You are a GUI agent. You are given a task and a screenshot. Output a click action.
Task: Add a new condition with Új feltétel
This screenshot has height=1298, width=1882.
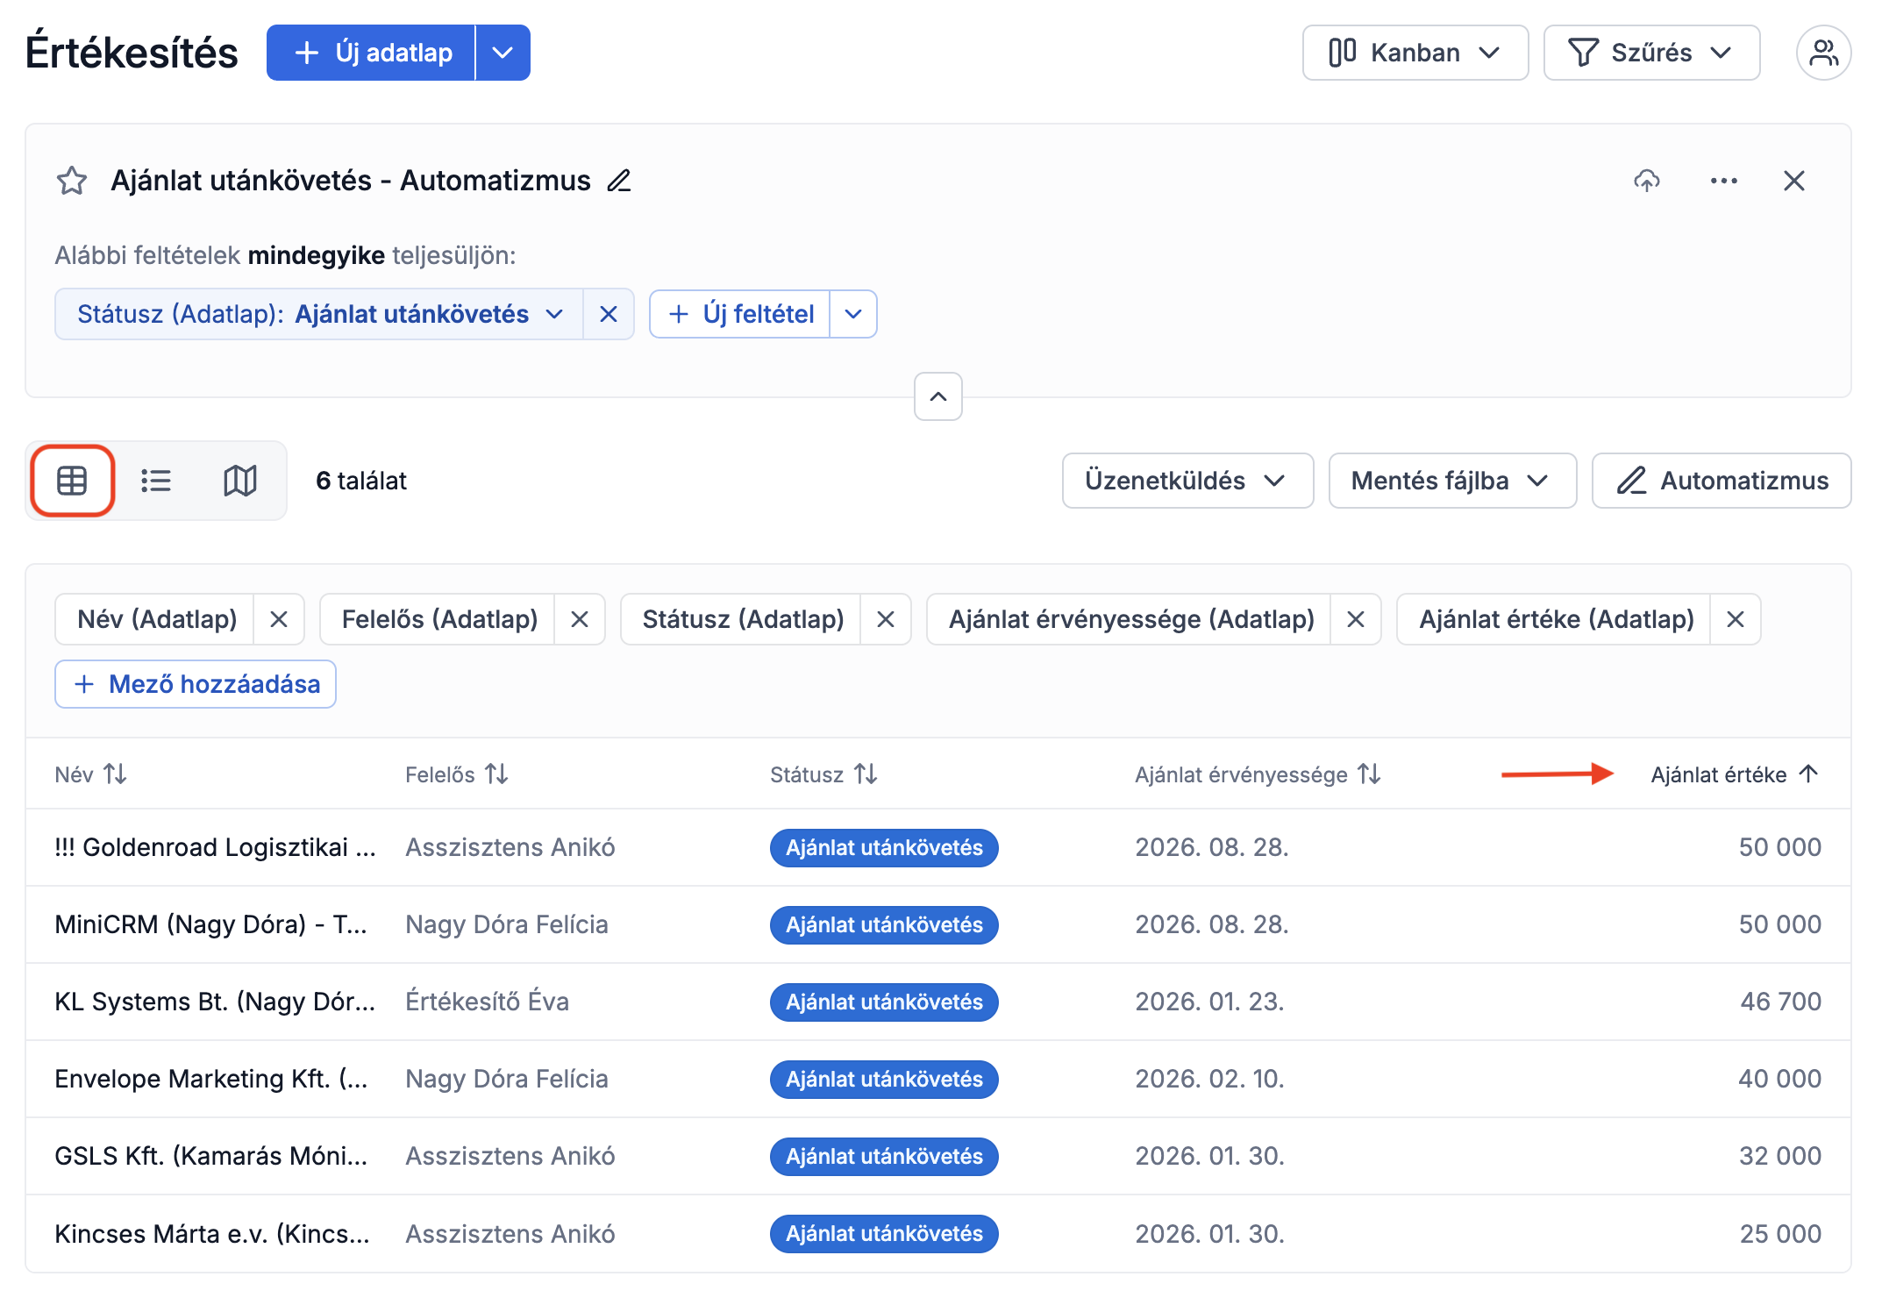pyautogui.click(x=740, y=314)
